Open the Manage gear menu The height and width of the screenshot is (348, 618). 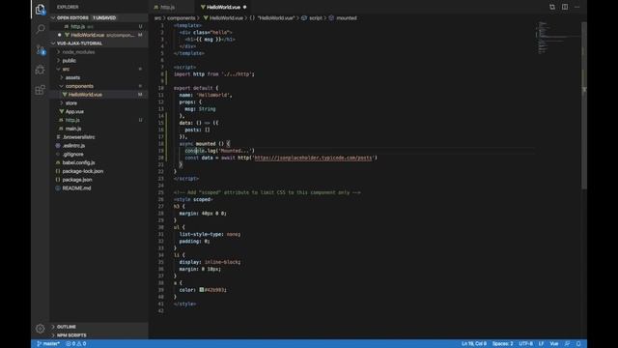coord(41,329)
